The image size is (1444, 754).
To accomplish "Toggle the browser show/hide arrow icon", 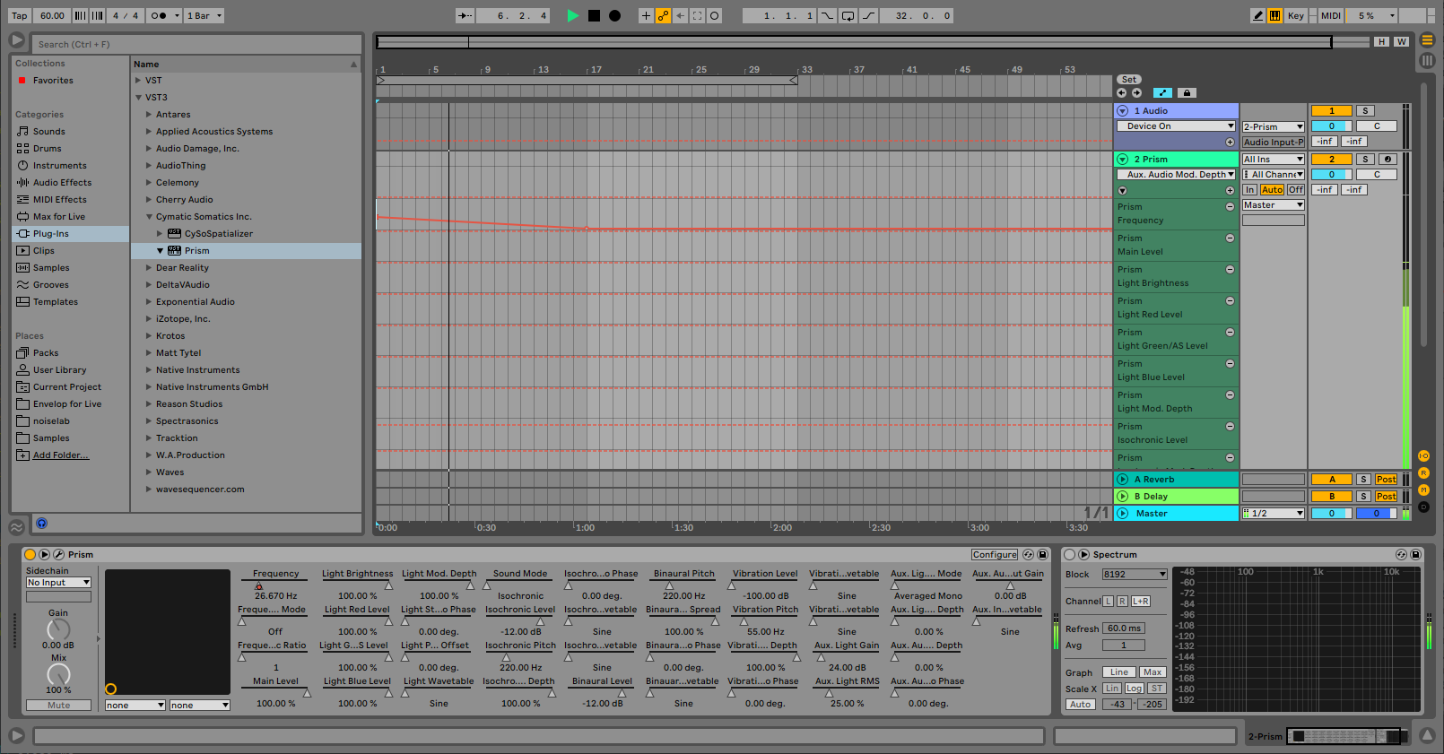I will click(x=16, y=40).
